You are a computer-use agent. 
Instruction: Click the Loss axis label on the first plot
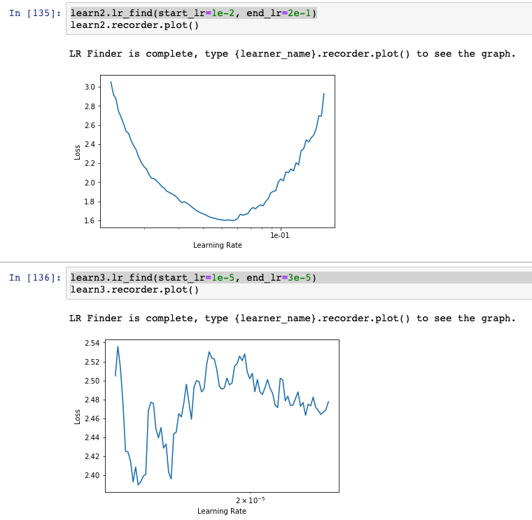coord(78,151)
